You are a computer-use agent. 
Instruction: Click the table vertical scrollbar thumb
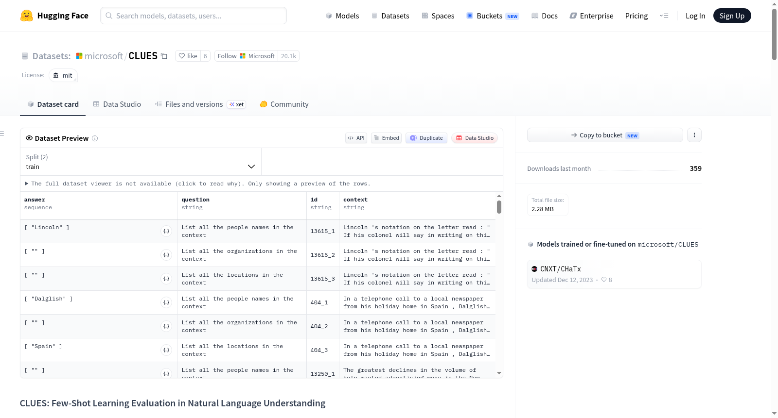pos(499,207)
